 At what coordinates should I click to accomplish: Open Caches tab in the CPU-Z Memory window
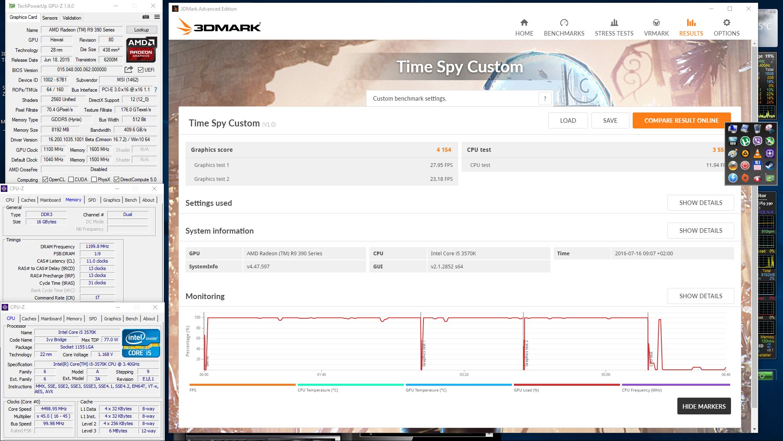coord(28,200)
